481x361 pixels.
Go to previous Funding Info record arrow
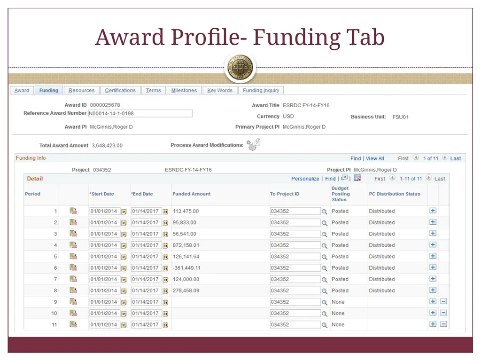[416, 158]
